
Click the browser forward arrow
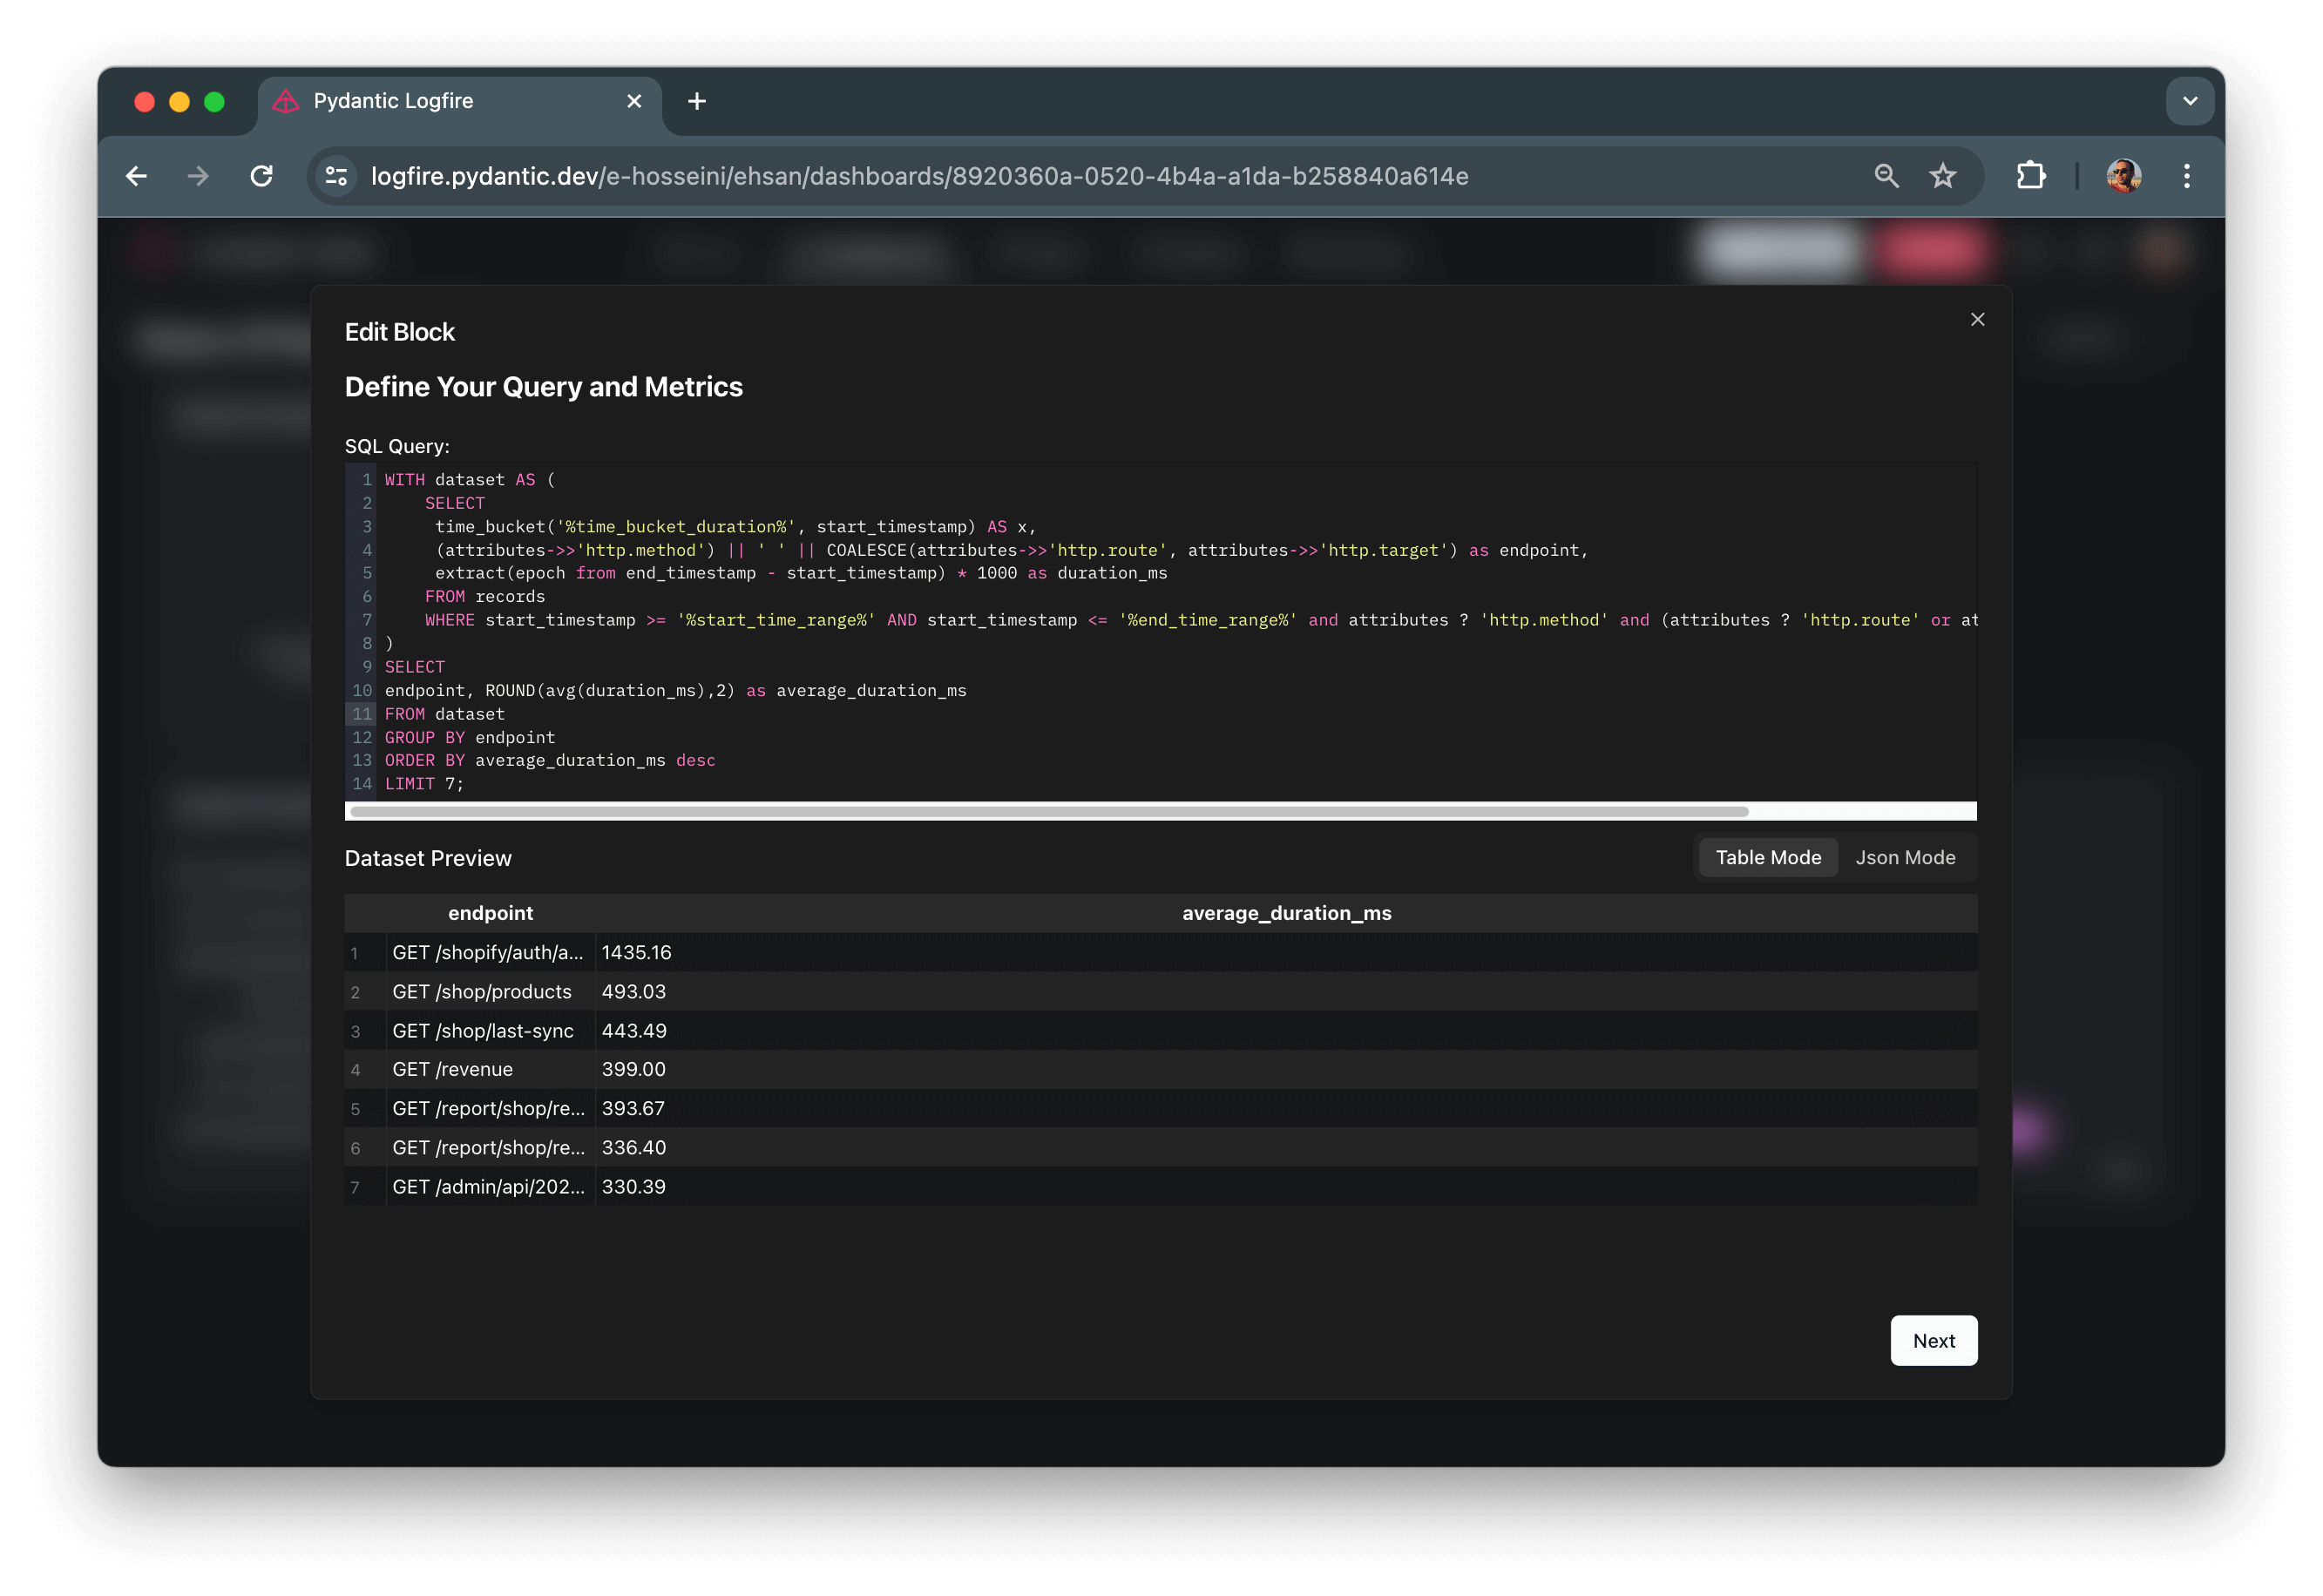click(x=198, y=176)
